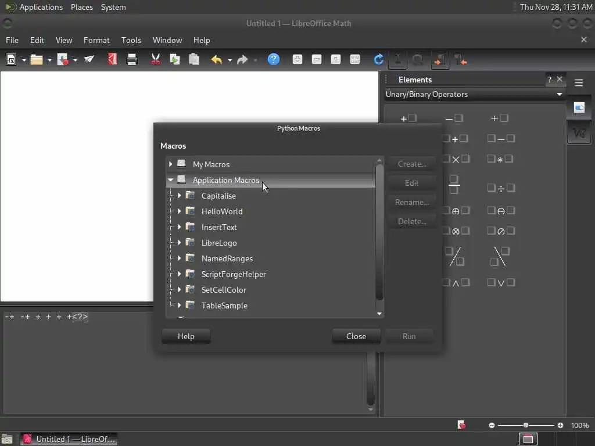Open the Unary/Binary Operators category dropdown
The image size is (595, 446).
(474, 95)
